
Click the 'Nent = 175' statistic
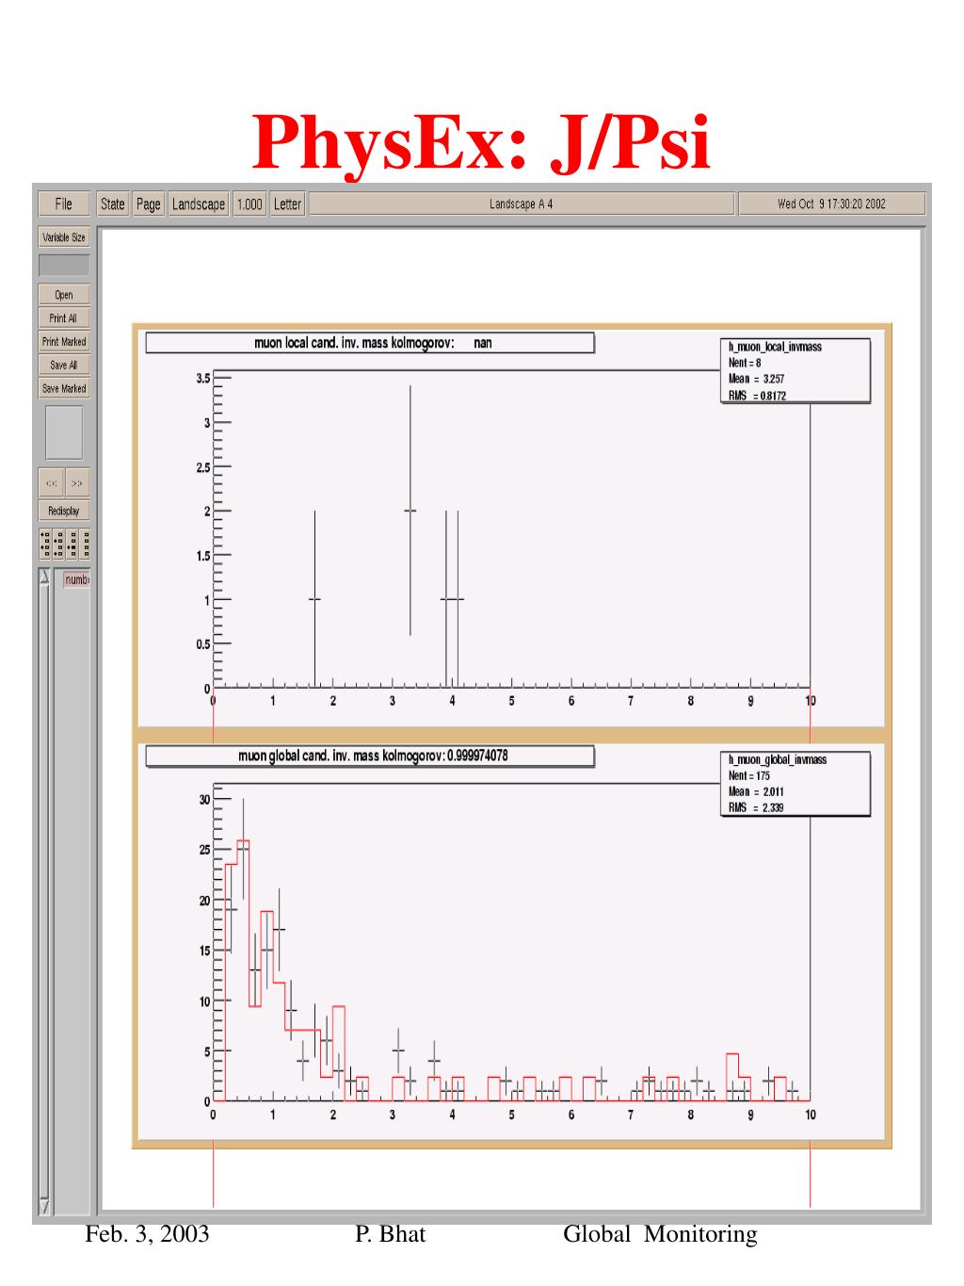750,775
